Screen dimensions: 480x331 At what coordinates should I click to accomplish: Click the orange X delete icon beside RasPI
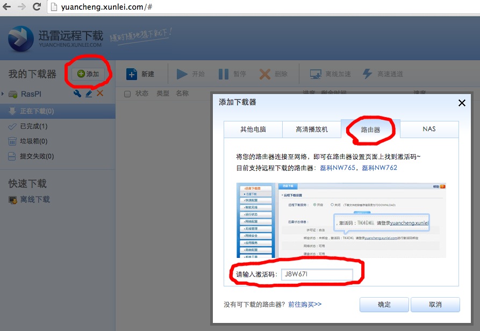[99, 94]
